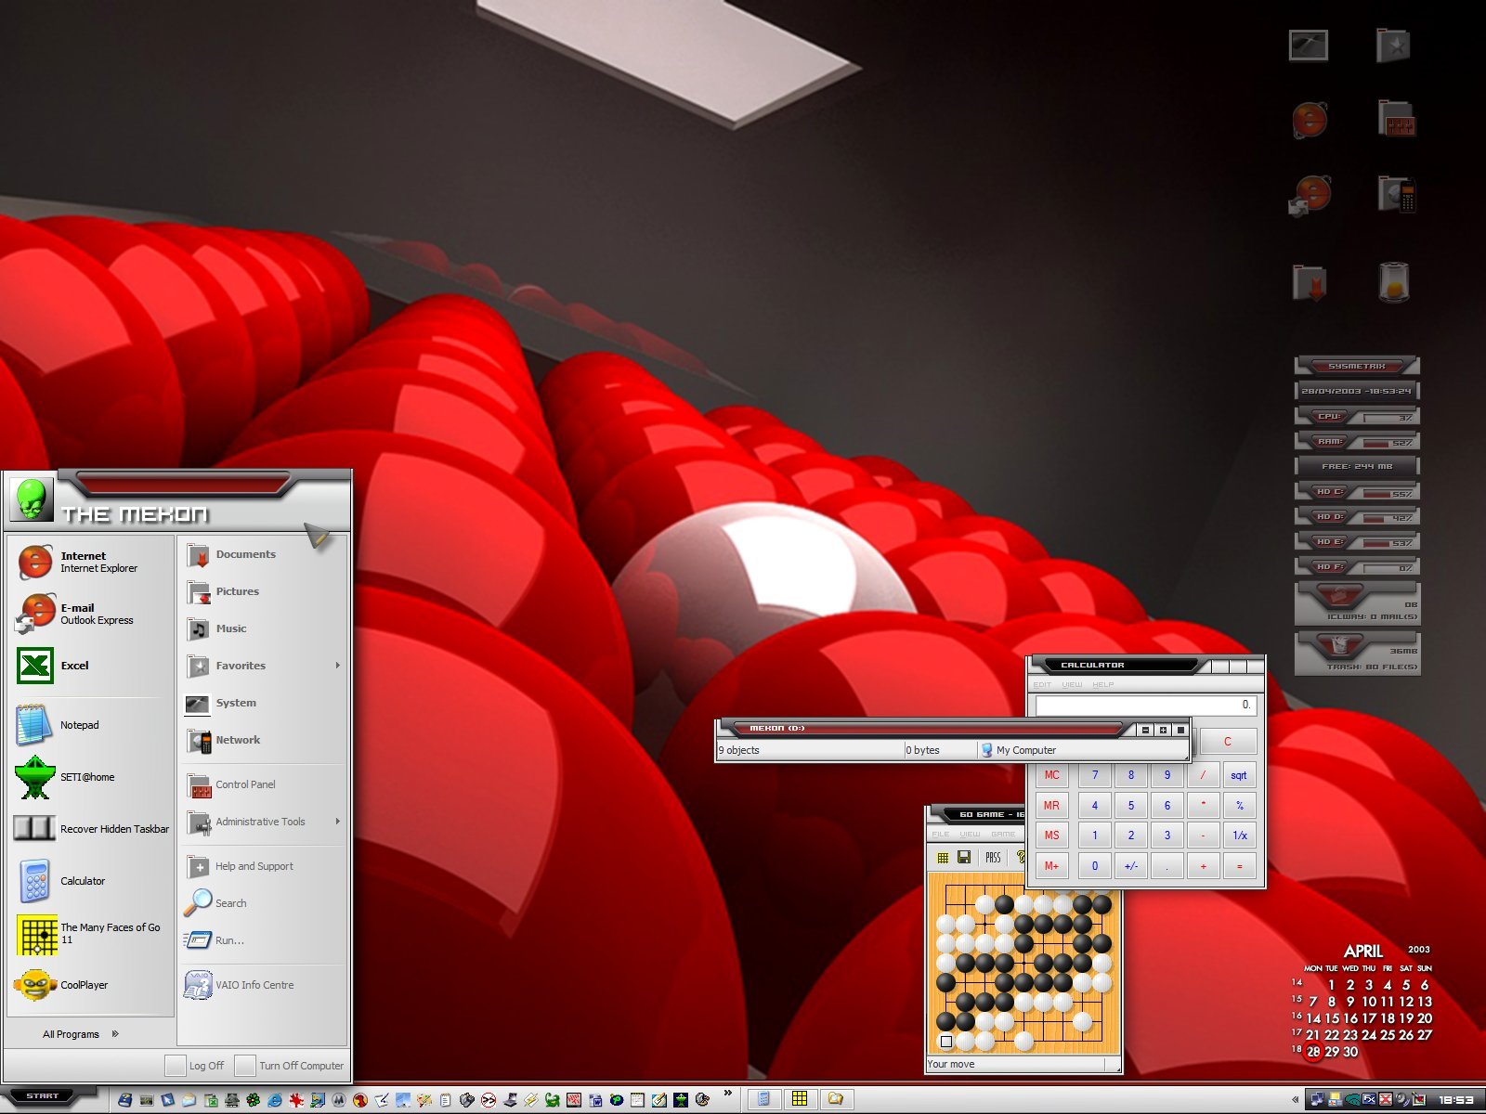Click the calculator 1/x button
Viewport: 1486px width, 1114px height.
pos(1239,835)
